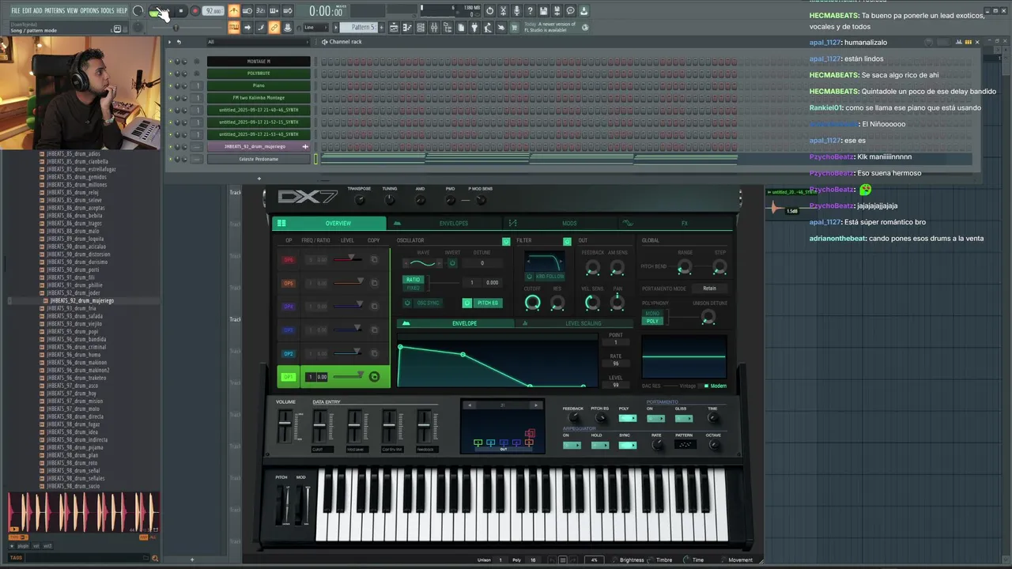
Task: Click the copy icon for OP1
Action: [375, 377]
